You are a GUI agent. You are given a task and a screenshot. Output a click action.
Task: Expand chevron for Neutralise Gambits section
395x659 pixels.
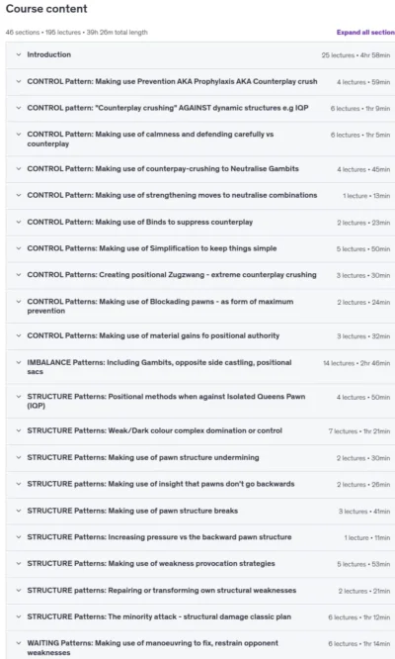[x=19, y=169]
